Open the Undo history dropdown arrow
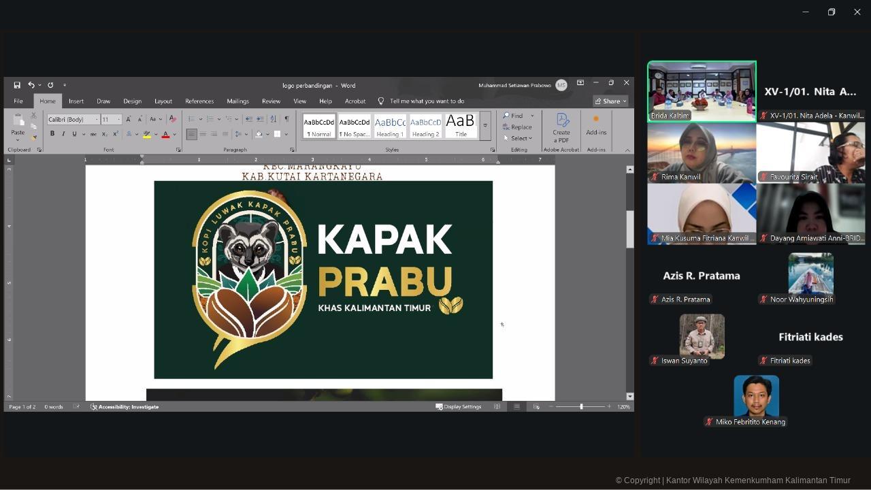Image resolution: width=871 pixels, height=490 pixels. tap(39, 85)
